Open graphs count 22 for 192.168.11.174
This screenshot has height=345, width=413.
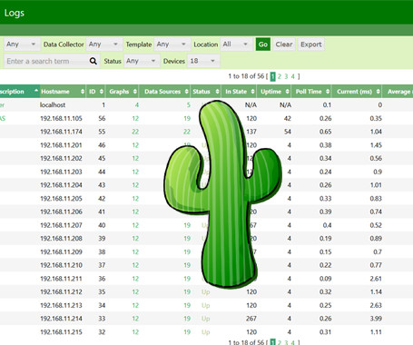tap(135, 132)
